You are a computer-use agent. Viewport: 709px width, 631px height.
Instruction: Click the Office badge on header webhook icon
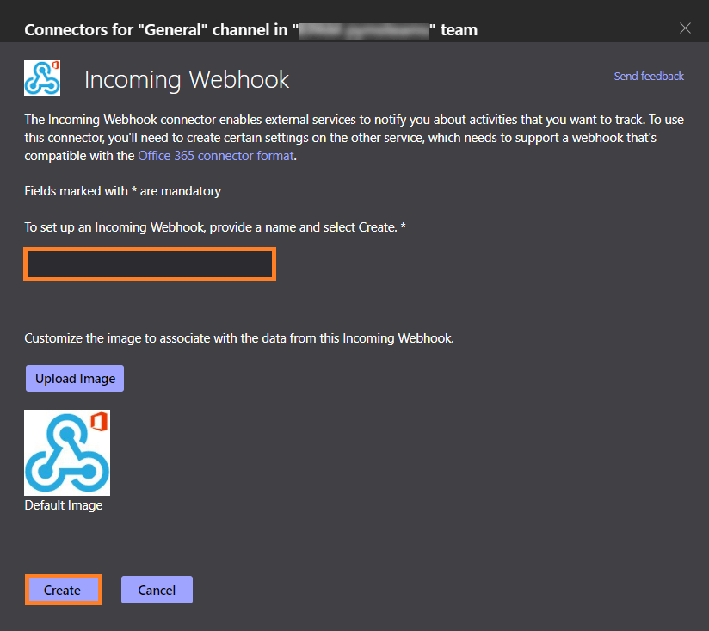(x=54, y=66)
